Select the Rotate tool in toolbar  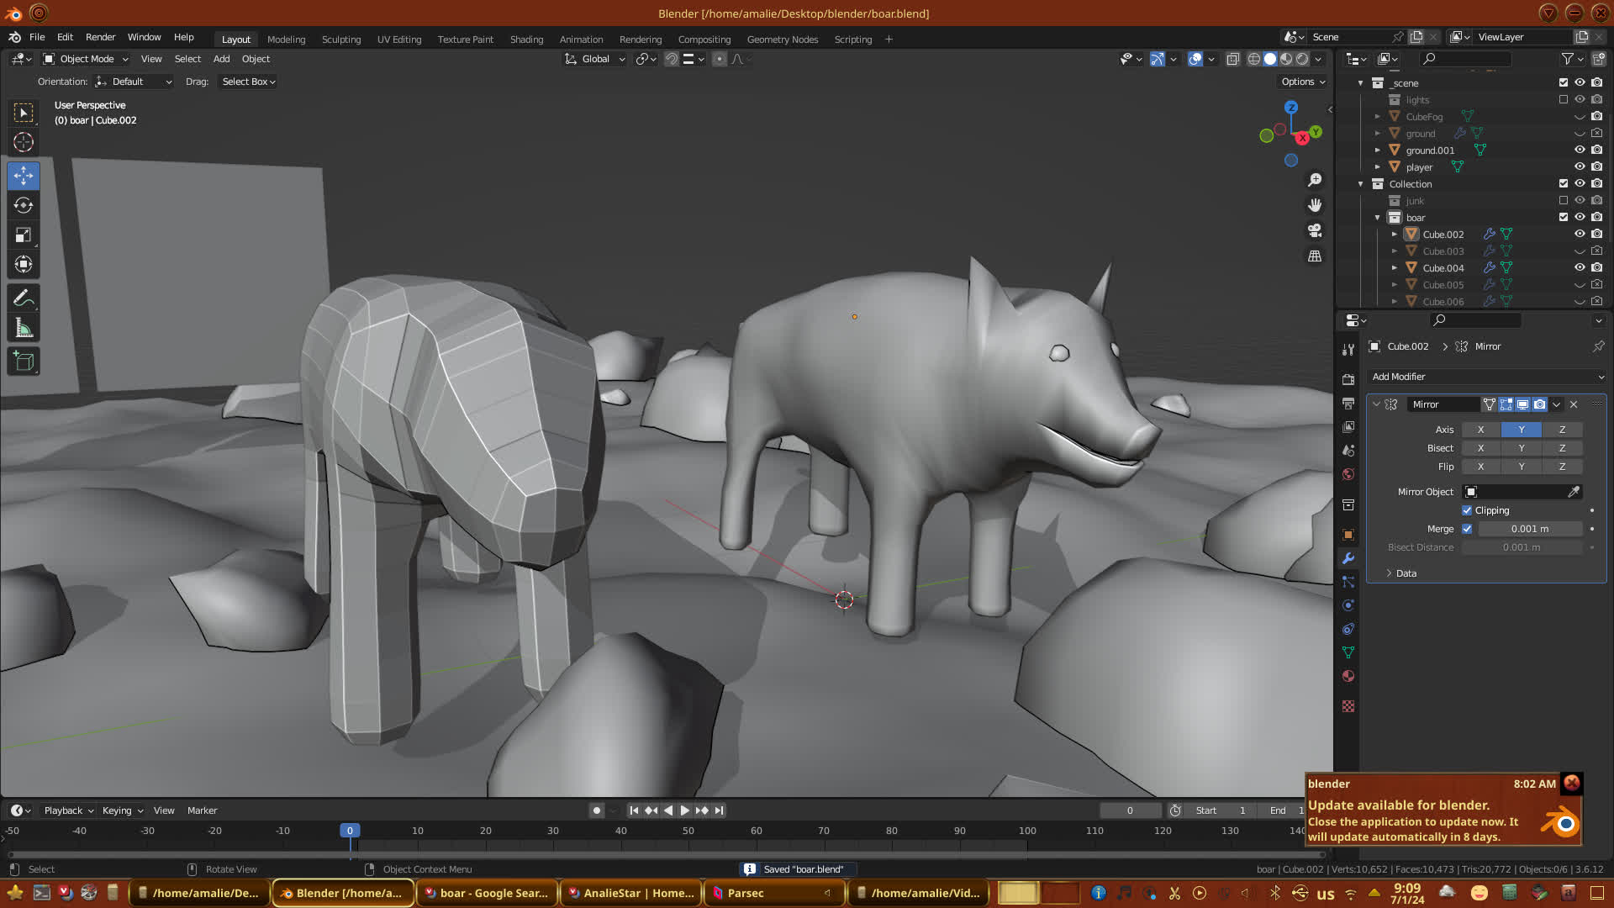tap(24, 205)
